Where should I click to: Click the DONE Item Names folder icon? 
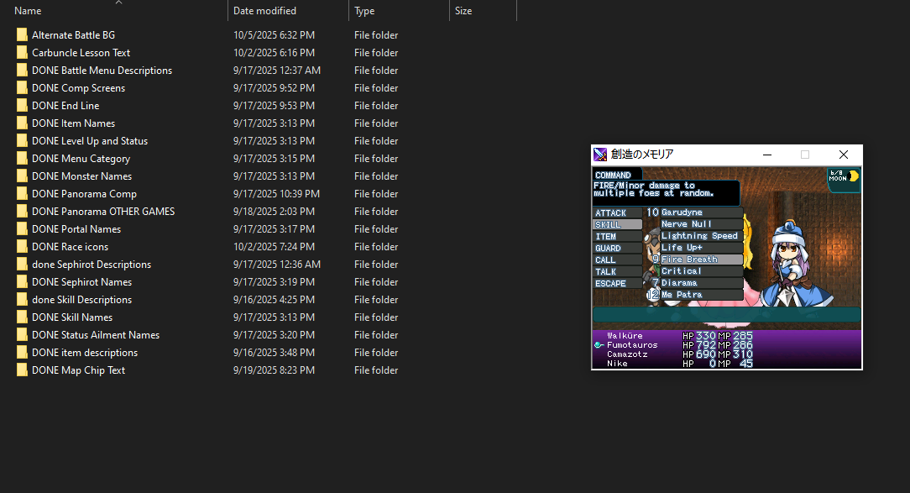(x=22, y=123)
